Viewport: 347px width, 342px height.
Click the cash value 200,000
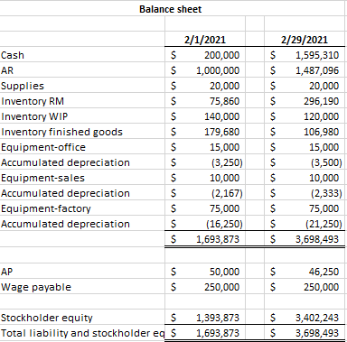coord(222,55)
